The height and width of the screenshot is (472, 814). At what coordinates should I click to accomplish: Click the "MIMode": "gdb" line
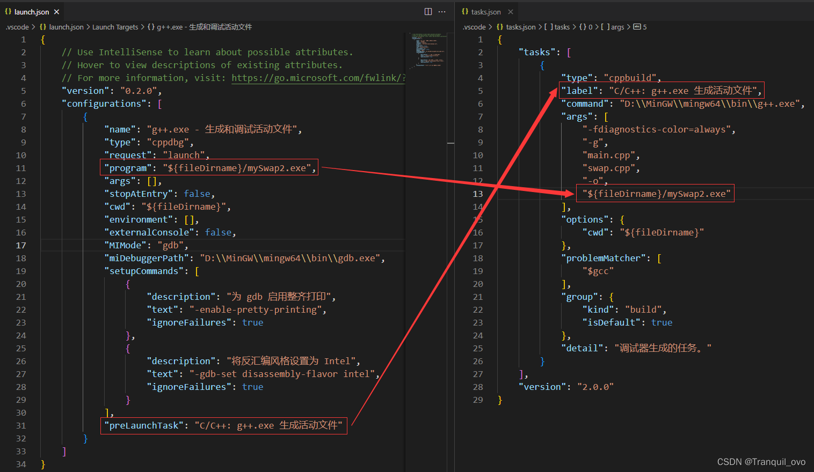[146, 245]
